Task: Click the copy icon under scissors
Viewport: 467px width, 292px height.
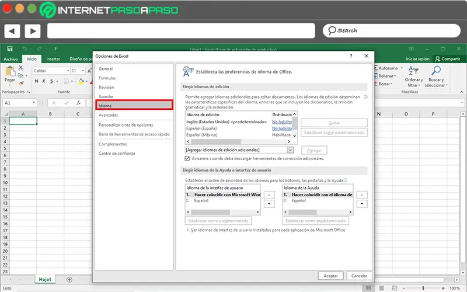Action: tap(20, 76)
